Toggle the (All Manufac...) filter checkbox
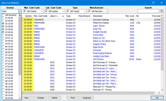 pyautogui.click(x=89, y=11)
